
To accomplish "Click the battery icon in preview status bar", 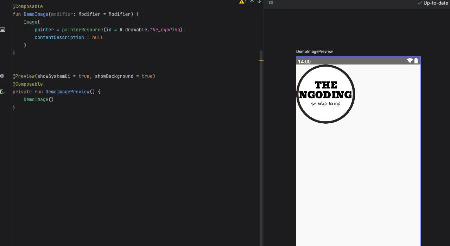I will pyautogui.click(x=416, y=61).
